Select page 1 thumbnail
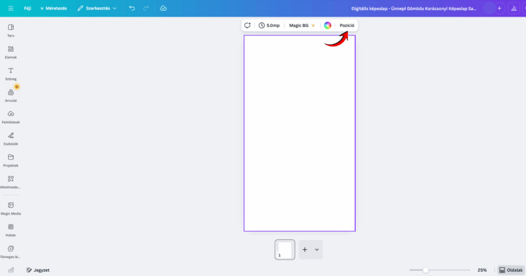Viewport: 526px width, 276px height. pos(285,250)
